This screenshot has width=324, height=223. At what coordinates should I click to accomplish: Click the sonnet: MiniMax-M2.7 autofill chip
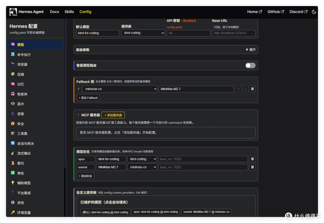tap(206, 212)
